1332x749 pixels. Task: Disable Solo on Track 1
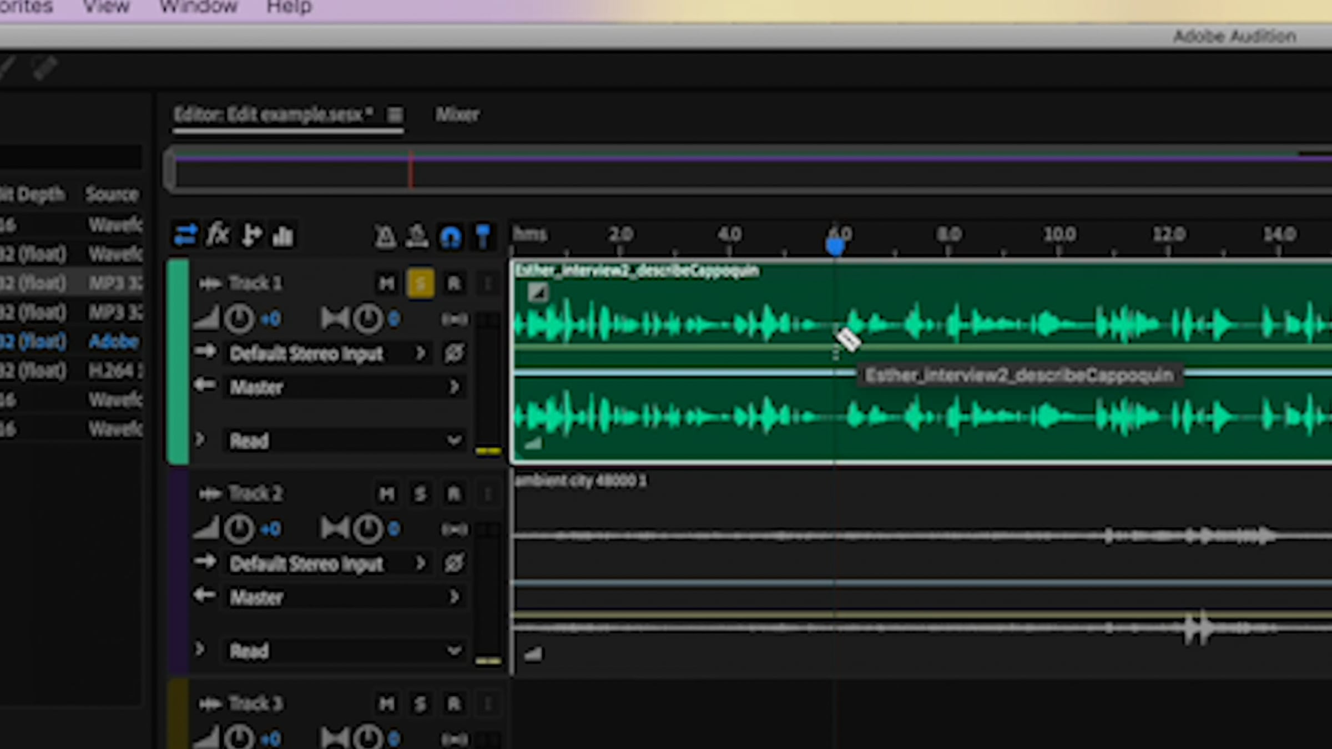[420, 284]
